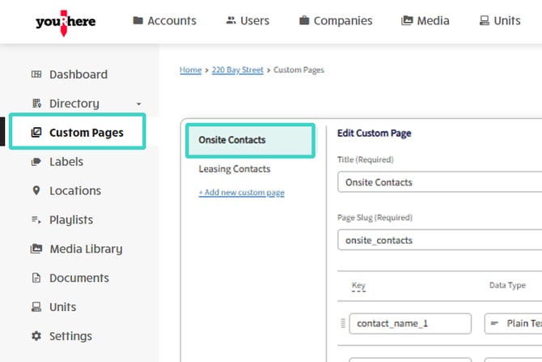Click the Settings gear icon
This screenshot has width=542, height=362.
pyautogui.click(x=36, y=336)
